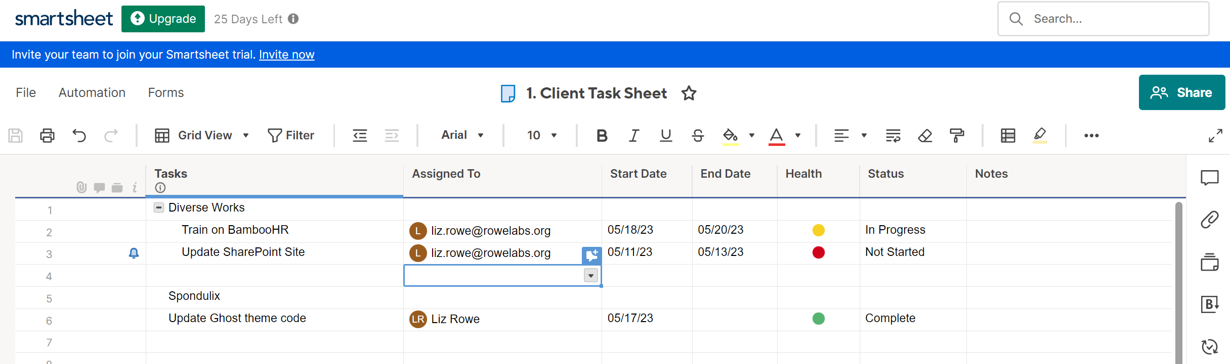Click the add comment icon on row 3
This screenshot has width=1230, height=364.
pyautogui.click(x=591, y=255)
